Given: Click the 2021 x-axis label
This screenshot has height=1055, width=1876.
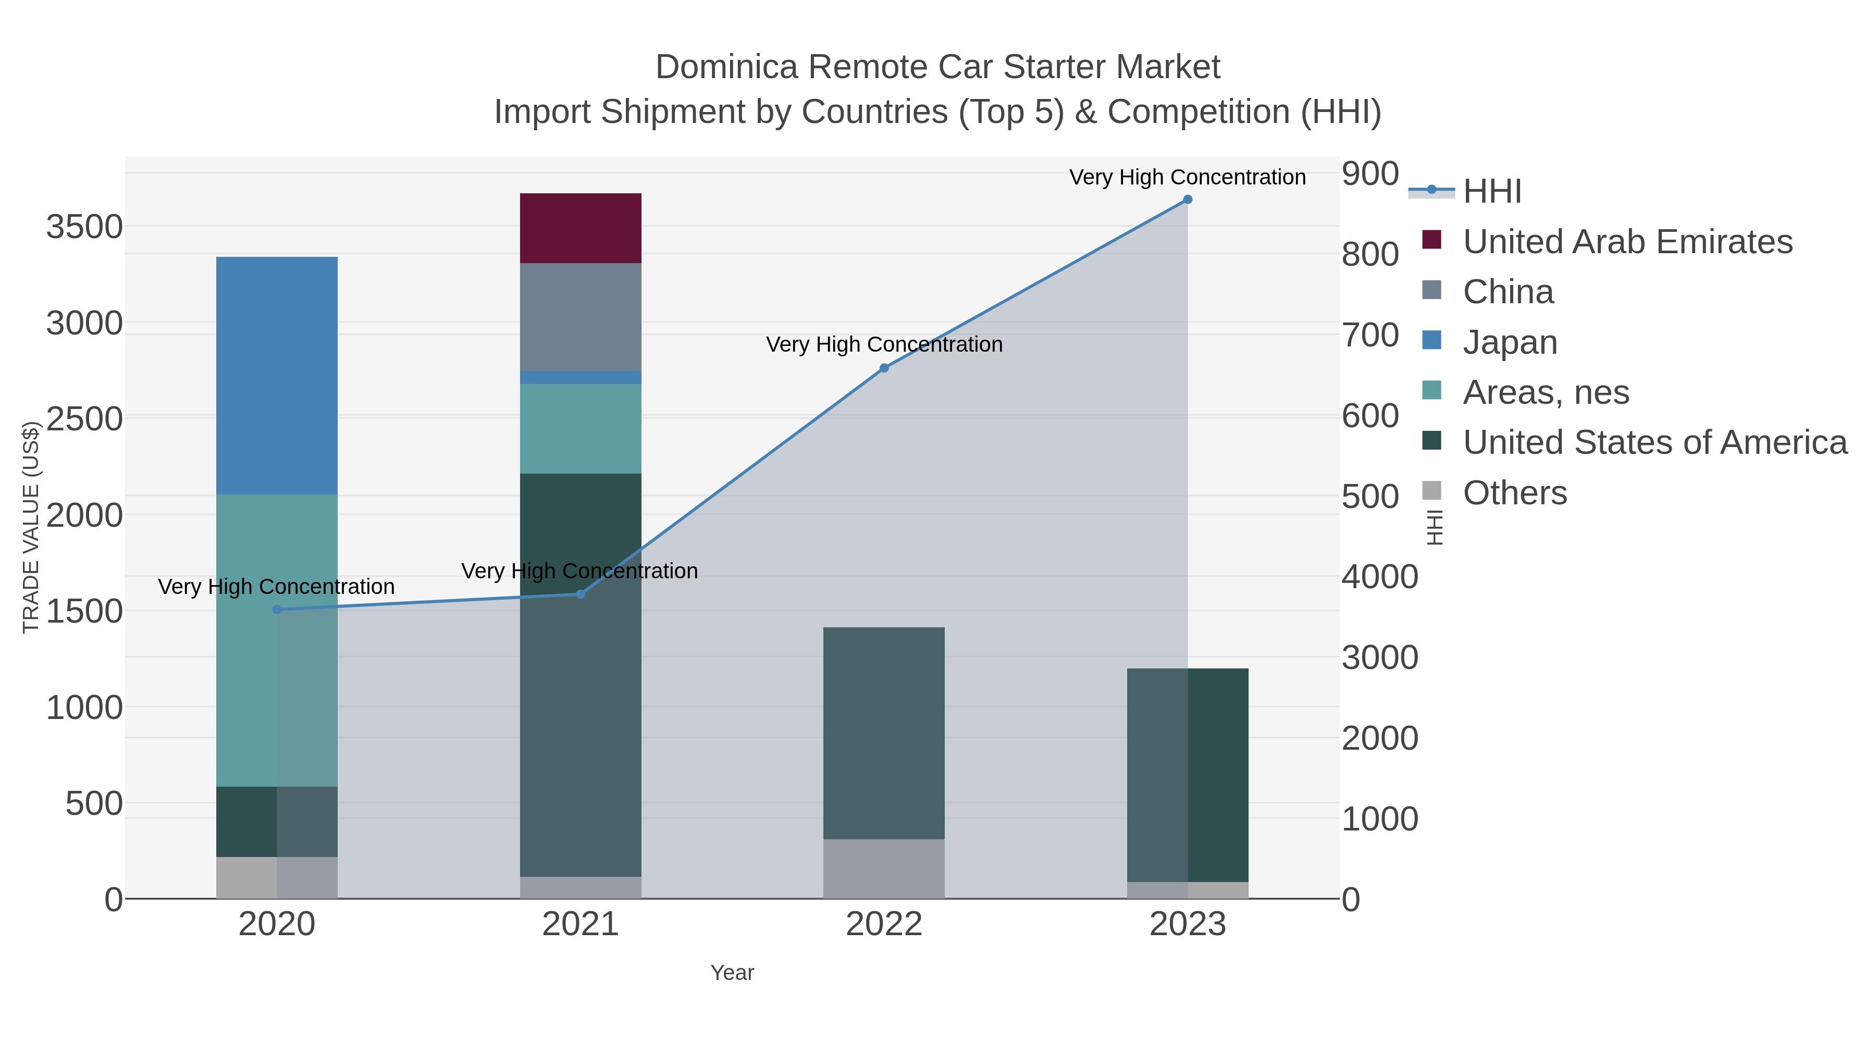Looking at the screenshot, I should (581, 925).
